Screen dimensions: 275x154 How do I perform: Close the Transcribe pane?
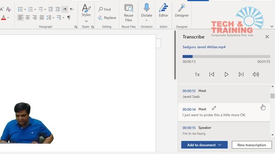point(267,37)
